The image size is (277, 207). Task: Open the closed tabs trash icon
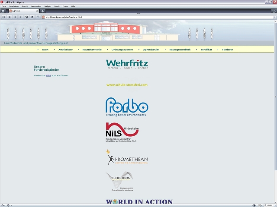(274, 11)
